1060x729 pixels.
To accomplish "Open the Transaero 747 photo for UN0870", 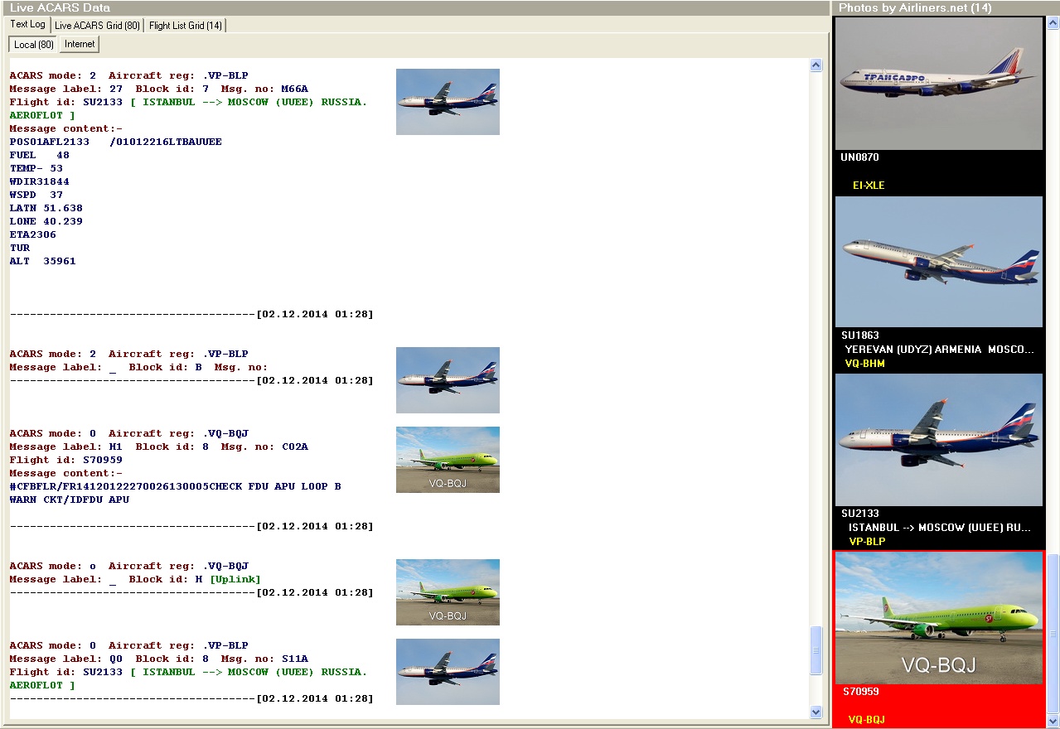I will [939, 84].
